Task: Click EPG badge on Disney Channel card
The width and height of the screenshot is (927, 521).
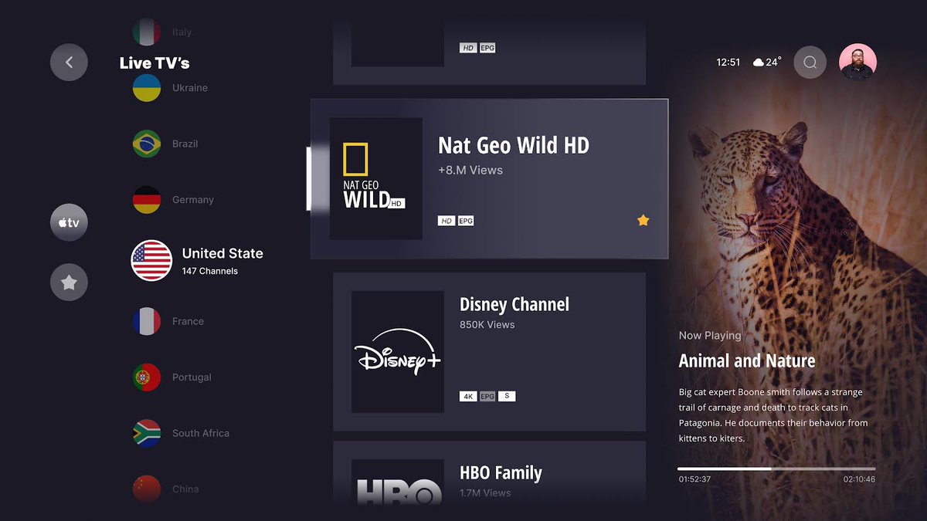Action: (487, 396)
